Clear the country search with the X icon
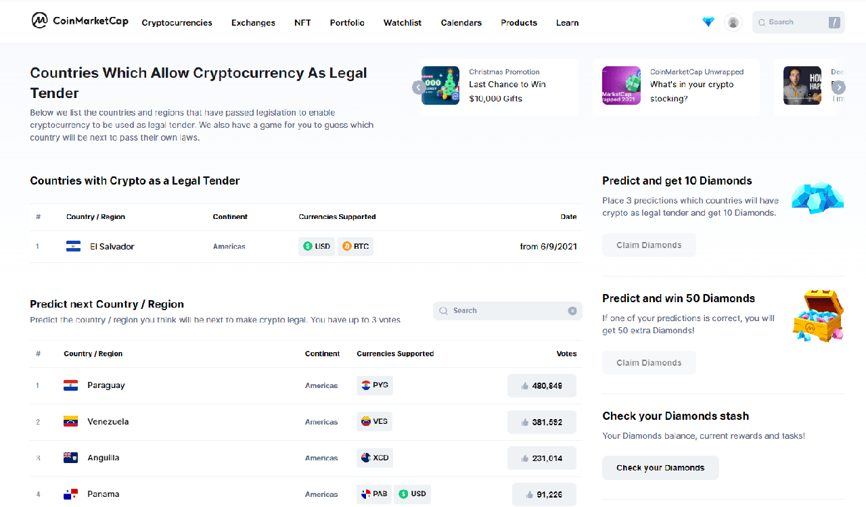 (572, 311)
